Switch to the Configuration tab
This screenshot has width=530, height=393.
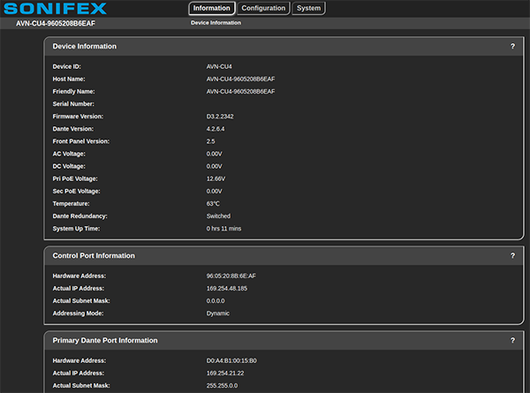[263, 8]
